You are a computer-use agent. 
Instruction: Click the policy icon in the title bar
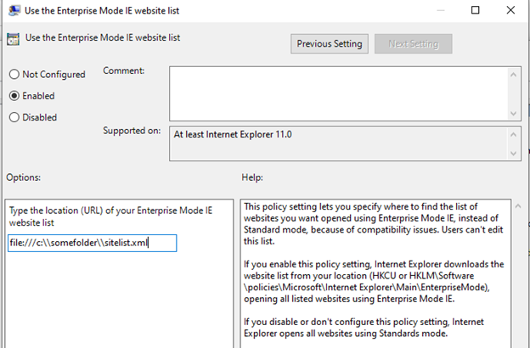(14, 10)
